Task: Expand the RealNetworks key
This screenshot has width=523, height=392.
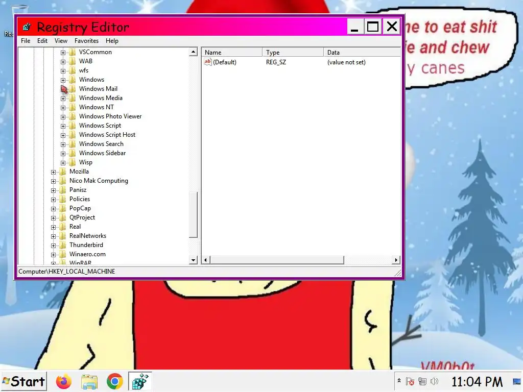Action: (53, 236)
